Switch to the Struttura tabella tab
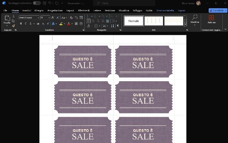Viewport: 228px width, 143px height. 165,10
